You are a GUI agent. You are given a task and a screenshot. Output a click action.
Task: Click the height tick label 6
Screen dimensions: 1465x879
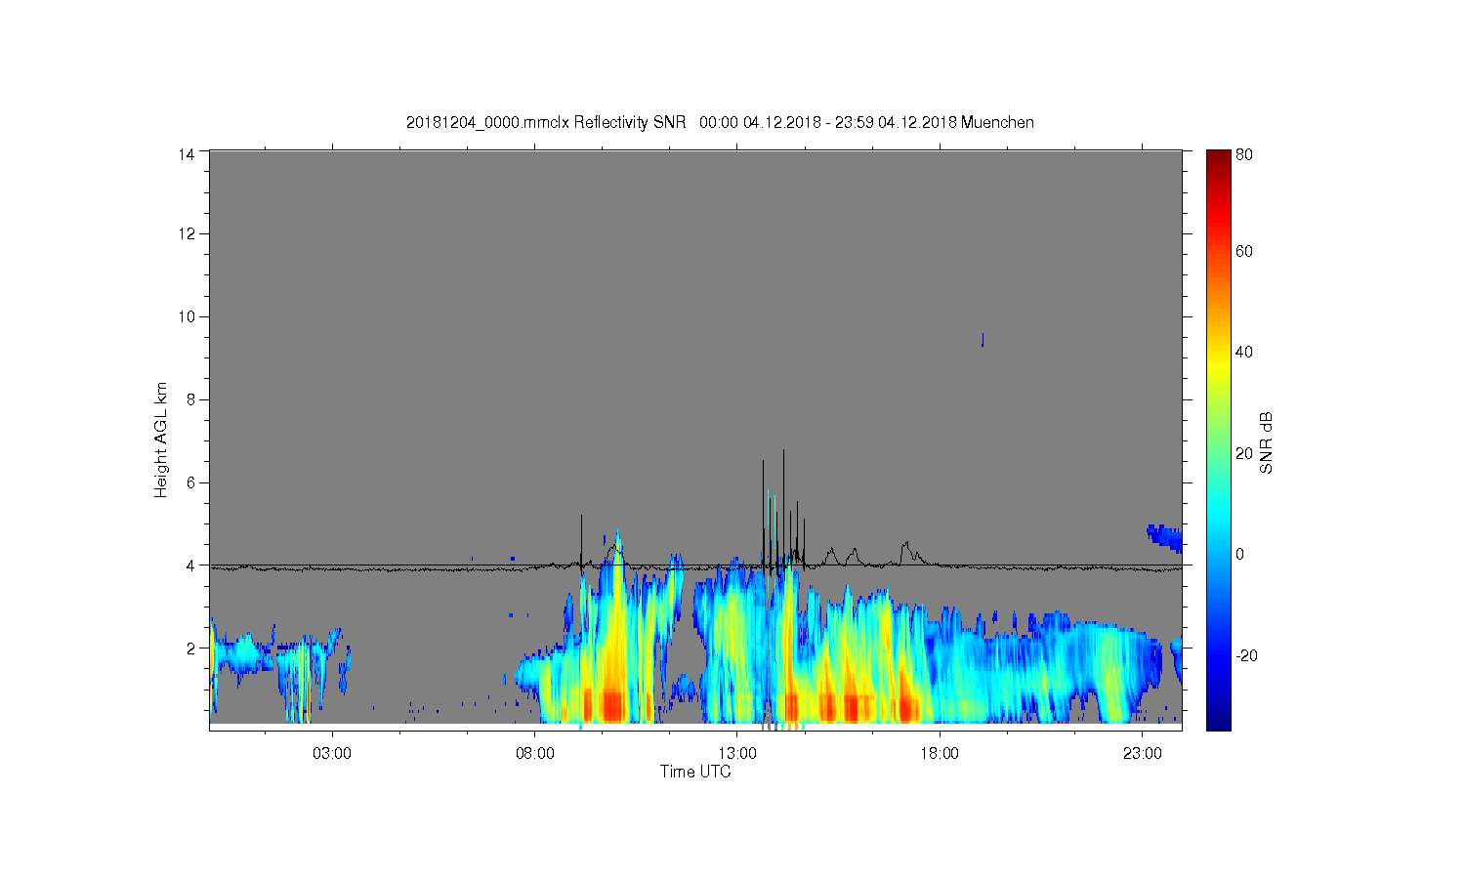[191, 482]
